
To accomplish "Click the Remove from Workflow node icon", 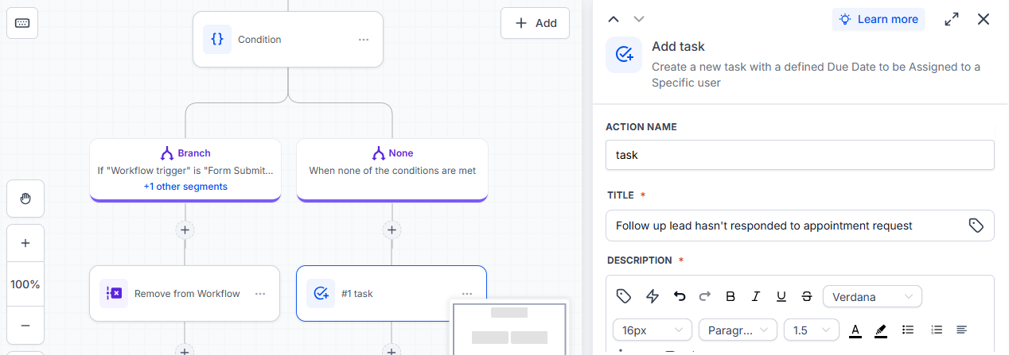I will pos(114,294).
